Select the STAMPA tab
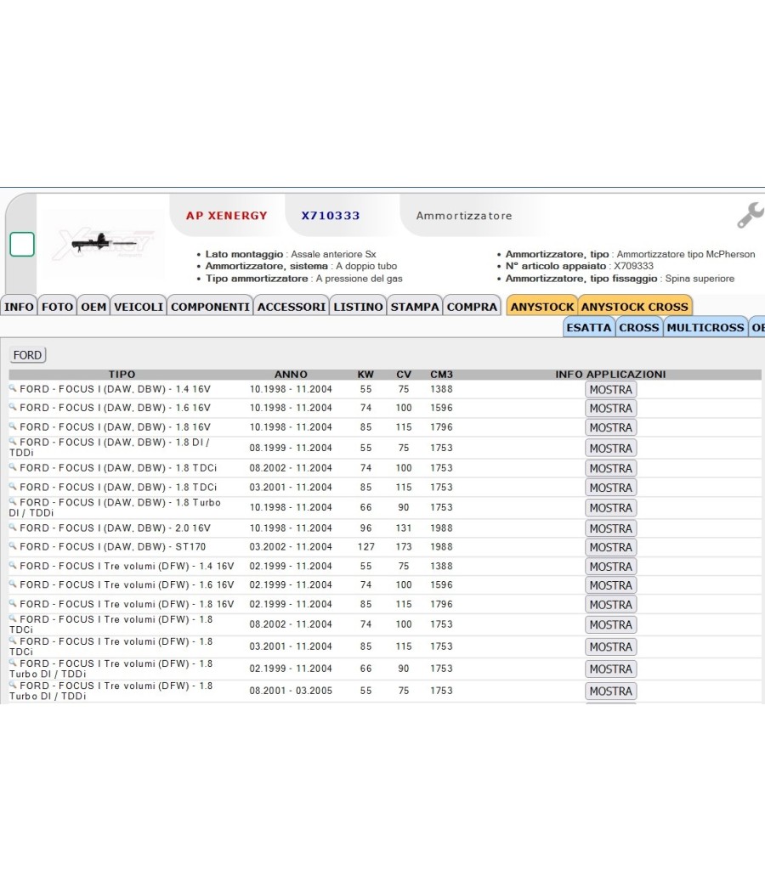The width and height of the screenshot is (765, 892). tap(415, 307)
